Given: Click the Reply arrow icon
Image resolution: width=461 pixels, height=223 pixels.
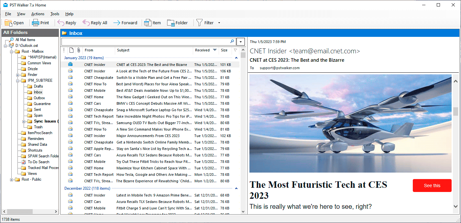Looking at the screenshot, I should point(61,23).
